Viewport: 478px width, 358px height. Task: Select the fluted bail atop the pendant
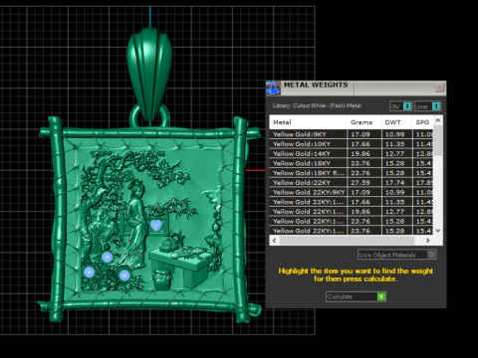[149, 73]
